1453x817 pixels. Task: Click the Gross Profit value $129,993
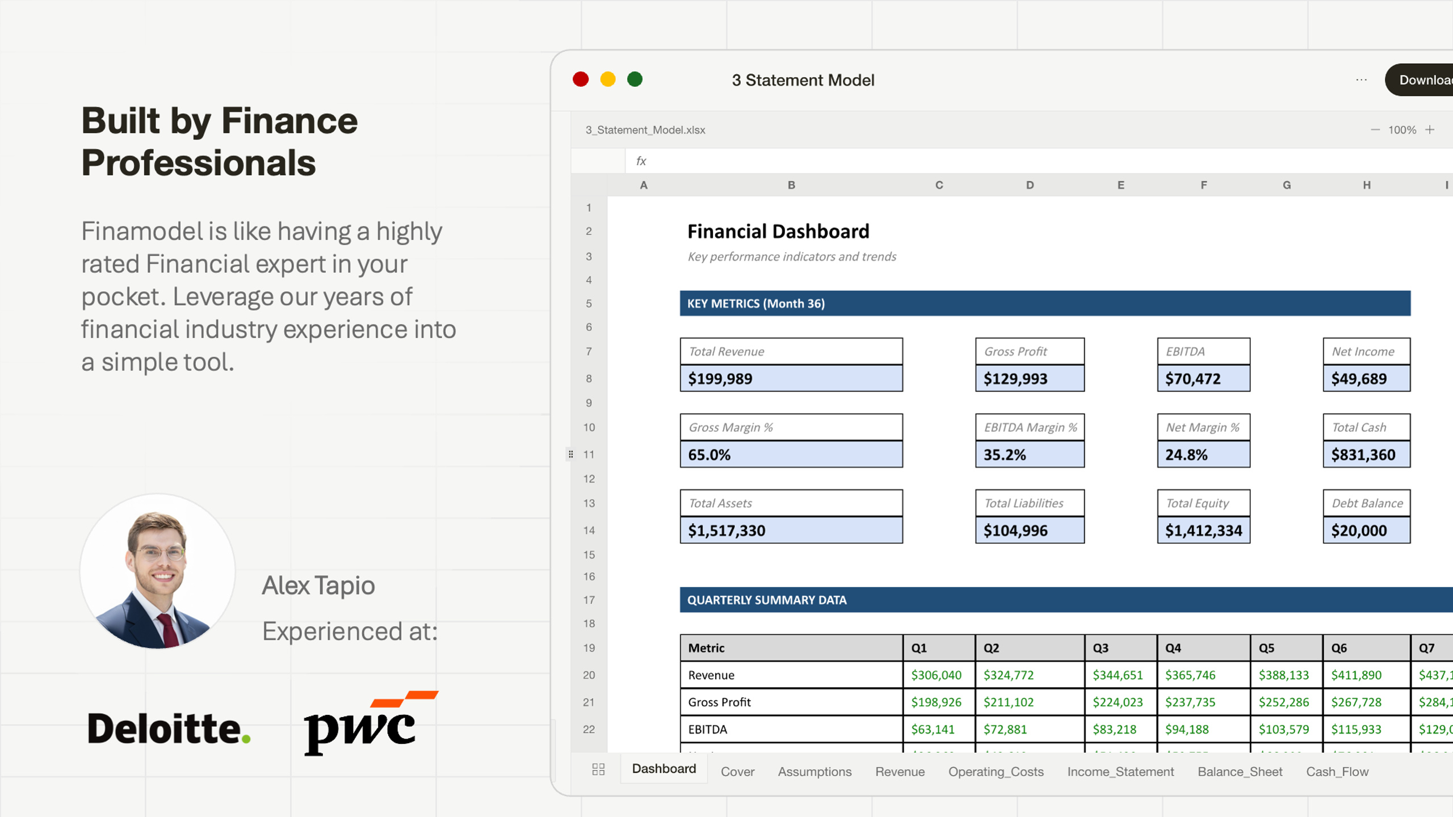pyautogui.click(x=1030, y=378)
